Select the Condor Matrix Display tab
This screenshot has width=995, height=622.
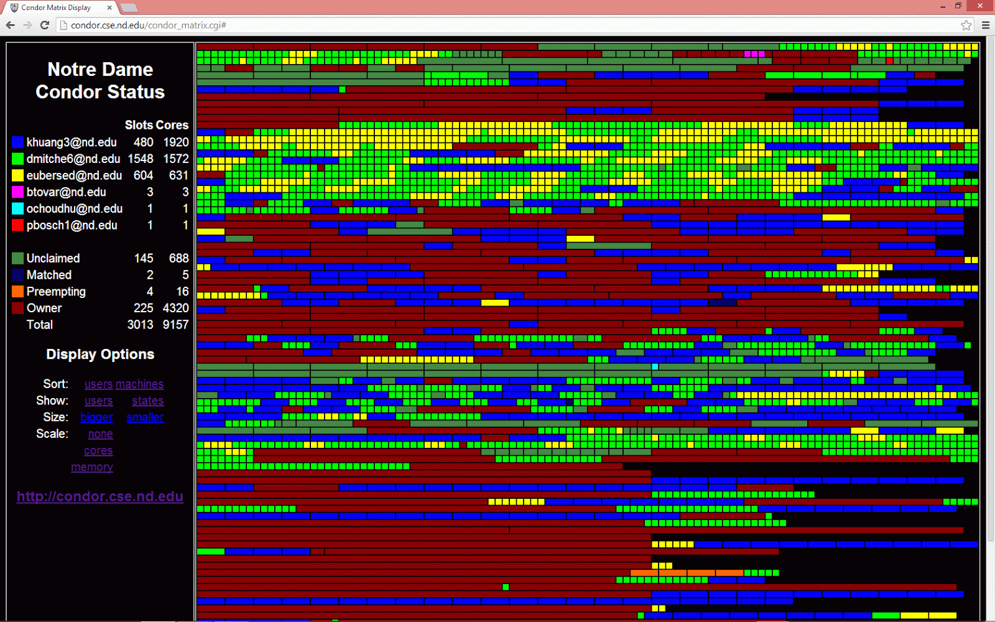[x=56, y=7]
